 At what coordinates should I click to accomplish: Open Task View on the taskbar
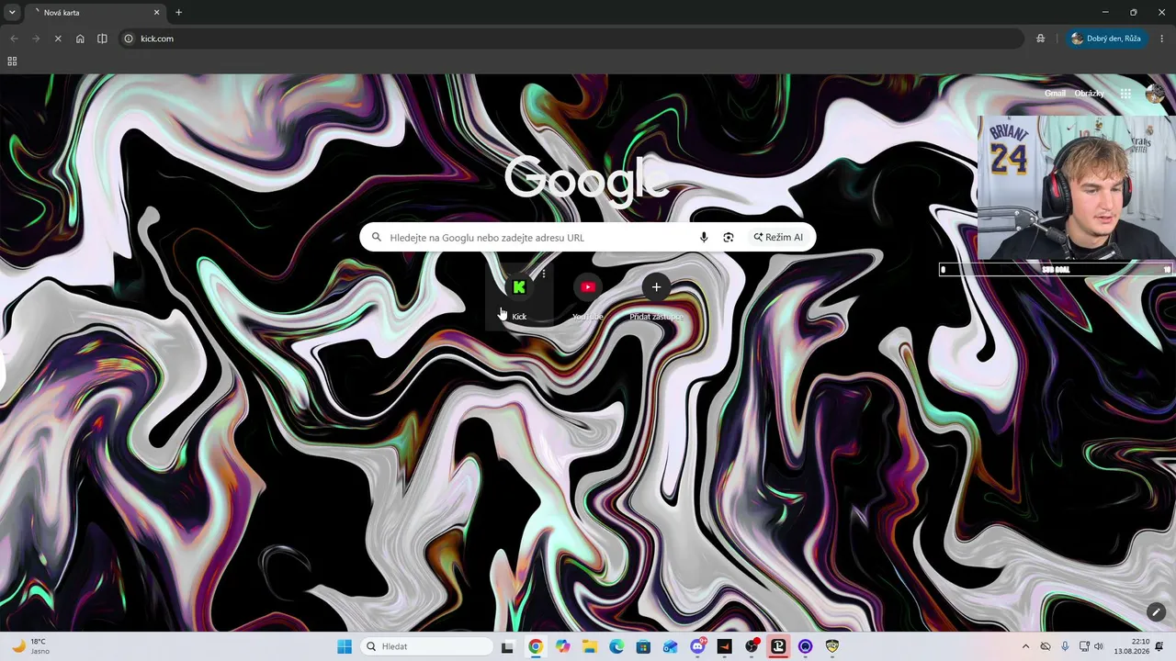coord(507,646)
